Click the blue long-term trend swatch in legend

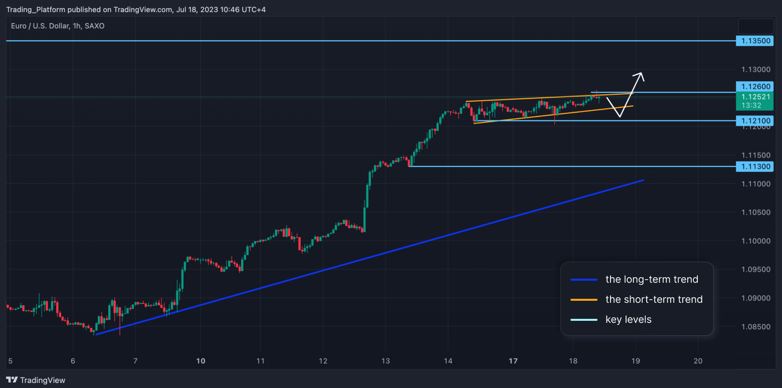(584, 279)
